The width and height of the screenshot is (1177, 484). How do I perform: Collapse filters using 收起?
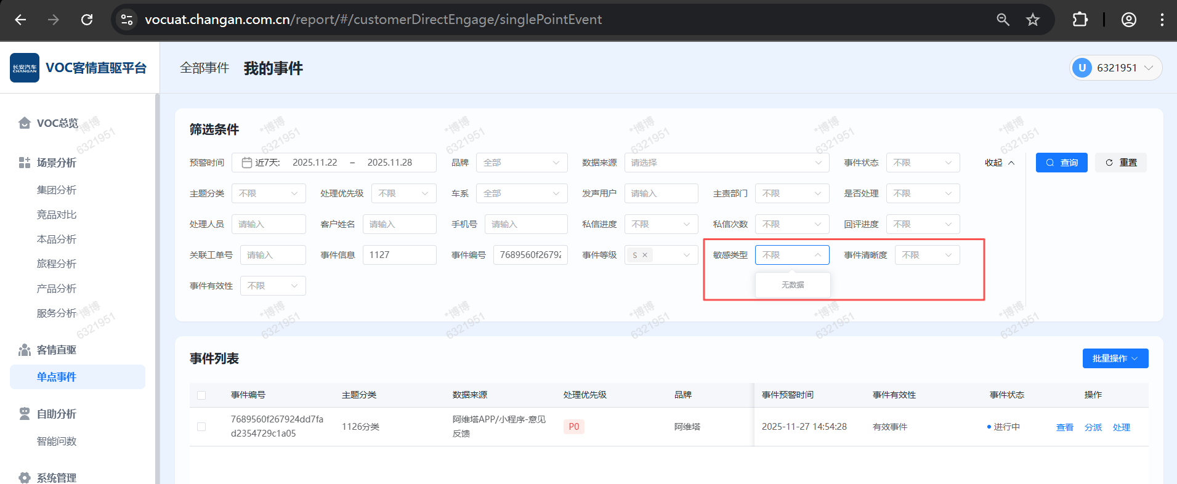[999, 163]
